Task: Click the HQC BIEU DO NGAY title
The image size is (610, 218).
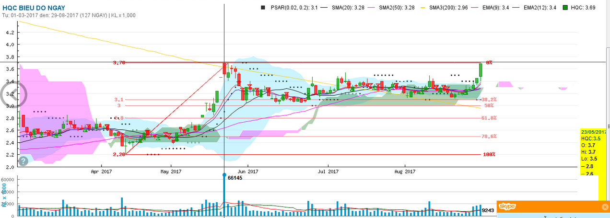Action: tap(33, 8)
